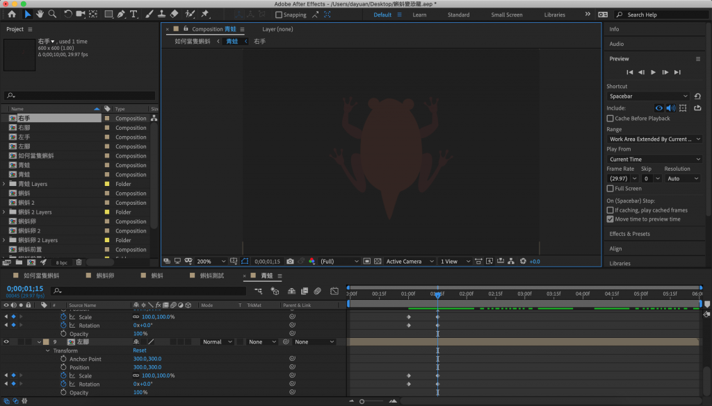This screenshot has height=406, width=712.
Task: Enable If caching, play cached frames
Action: click(610, 210)
